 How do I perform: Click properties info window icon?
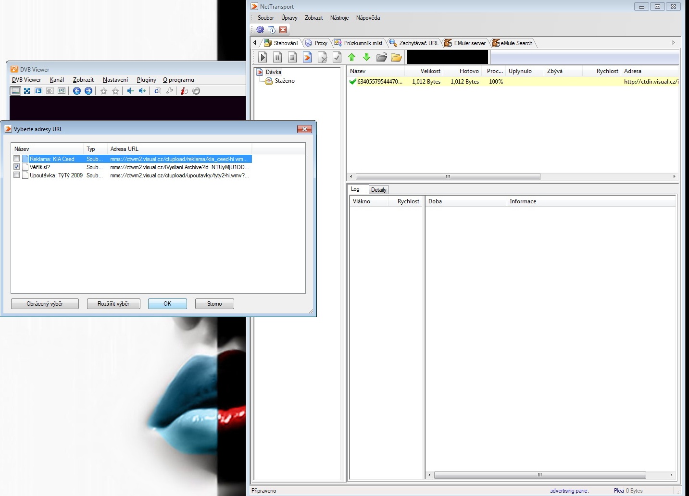pos(272,29)
